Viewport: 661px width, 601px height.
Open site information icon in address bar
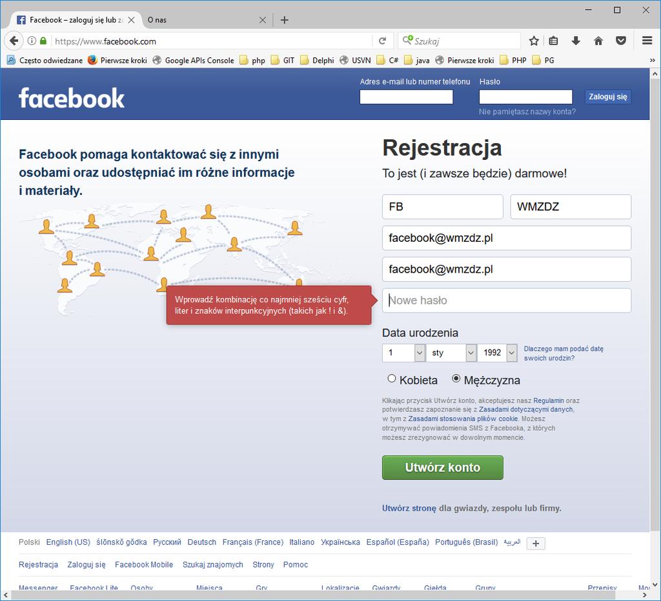click(32, 41)
